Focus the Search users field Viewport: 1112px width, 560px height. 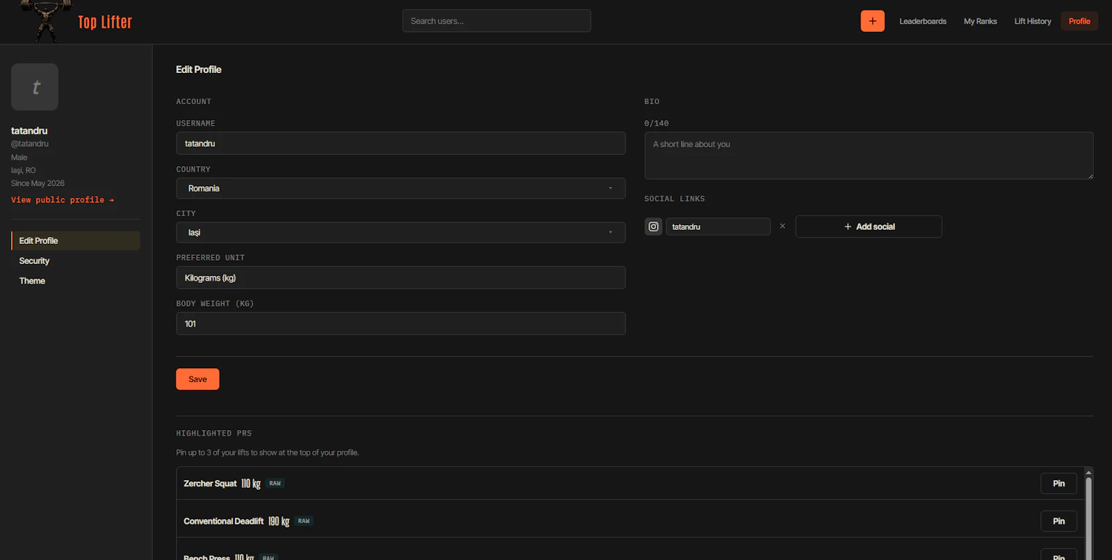pyautogui.click(x=496, y=21)
